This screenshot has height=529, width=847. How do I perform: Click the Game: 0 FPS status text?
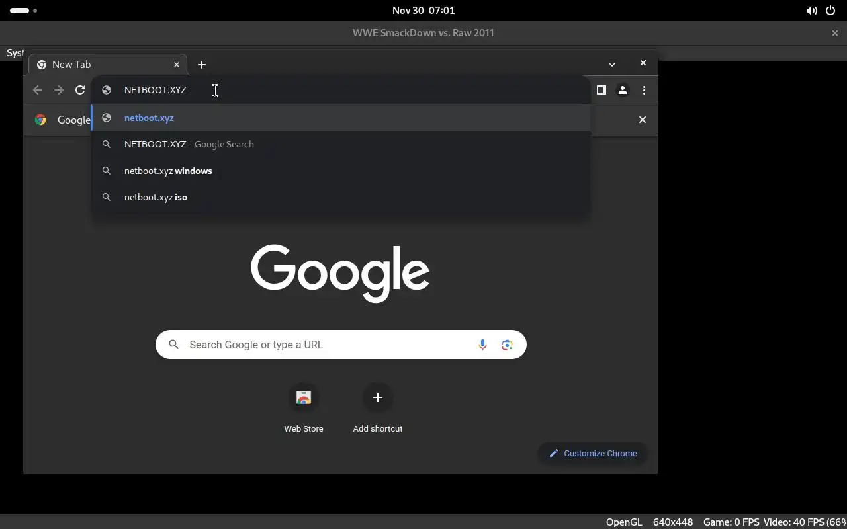tap(731, 522)
